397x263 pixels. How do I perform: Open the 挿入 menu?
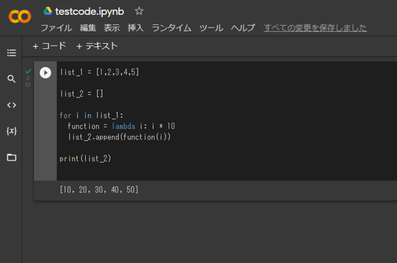point(136,28)
